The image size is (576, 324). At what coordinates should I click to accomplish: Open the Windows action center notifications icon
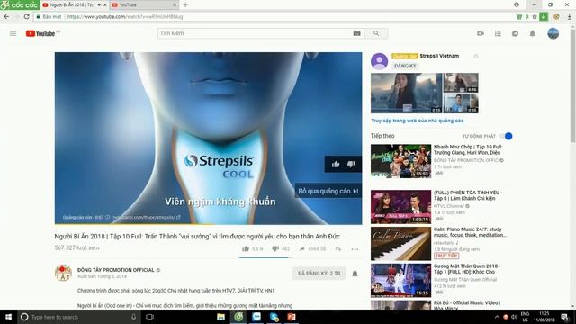565,317
